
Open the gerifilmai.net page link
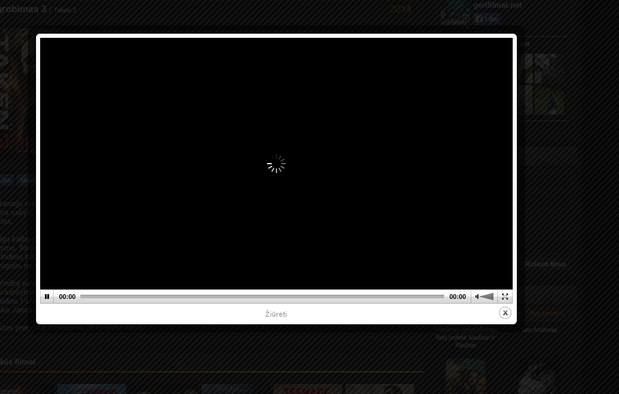(x=497, y=5)
